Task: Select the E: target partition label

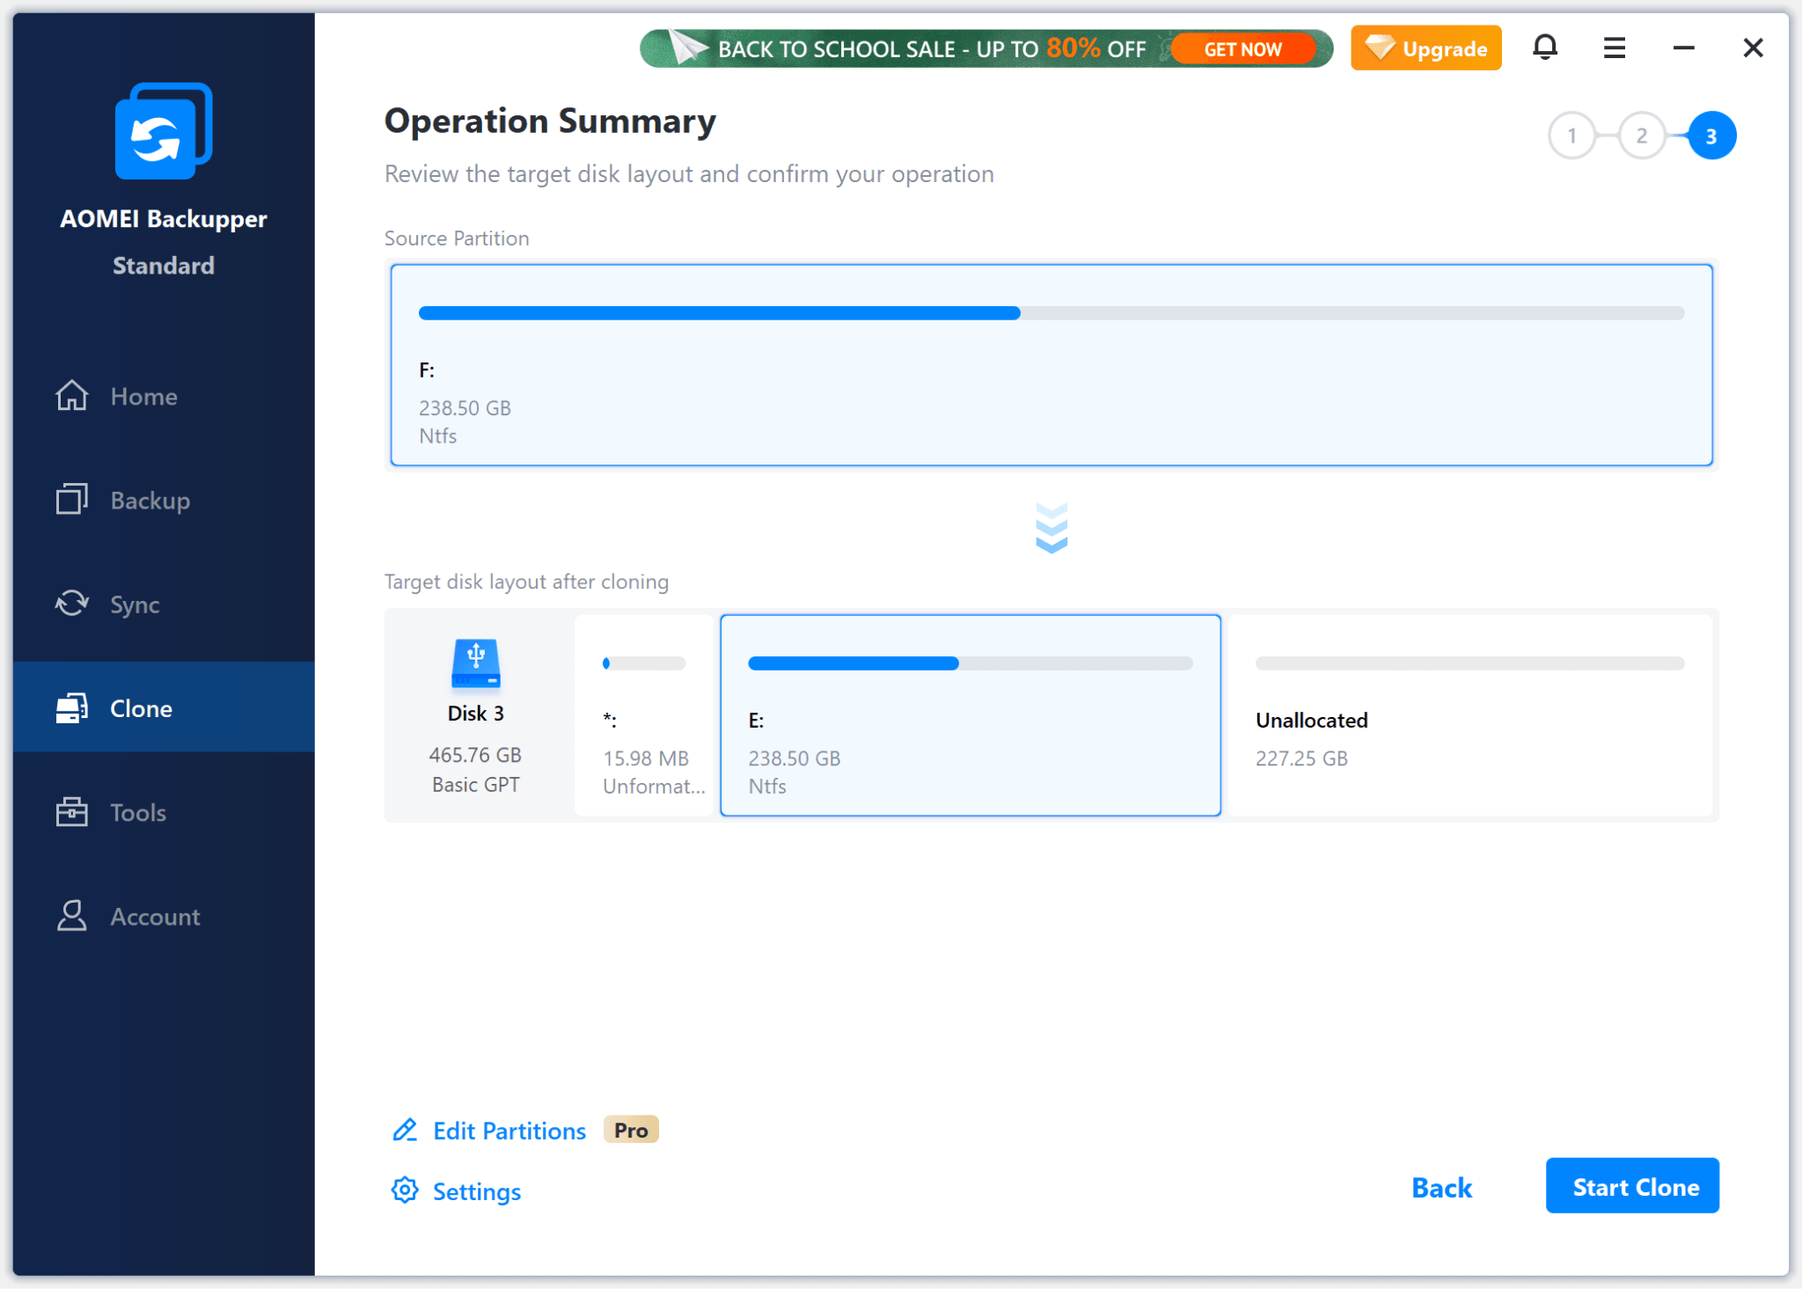Action: 756,721
